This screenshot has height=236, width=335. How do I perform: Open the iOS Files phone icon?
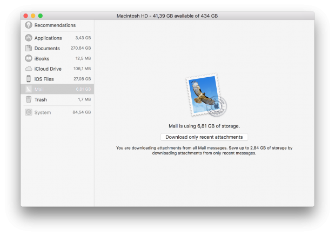29,79
